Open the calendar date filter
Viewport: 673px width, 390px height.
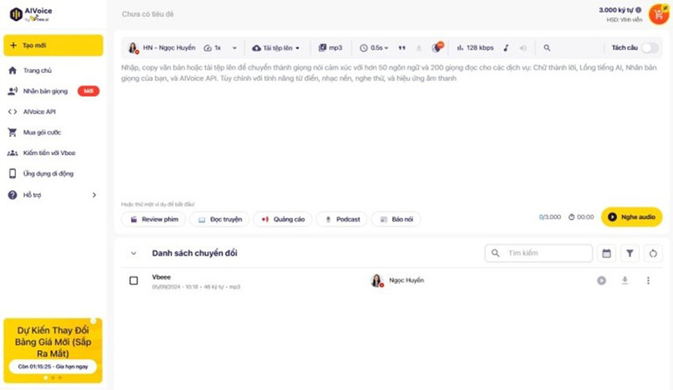(607, 253)
